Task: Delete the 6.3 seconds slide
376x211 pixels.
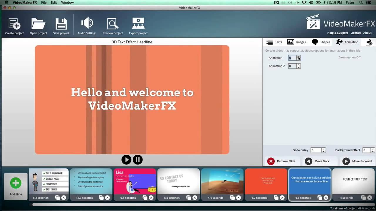Action: [x=63, y=198]
